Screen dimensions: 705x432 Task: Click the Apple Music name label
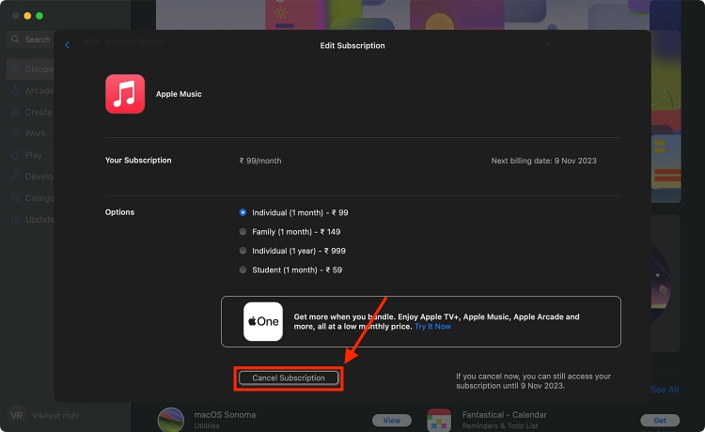(x=179, y=94)
